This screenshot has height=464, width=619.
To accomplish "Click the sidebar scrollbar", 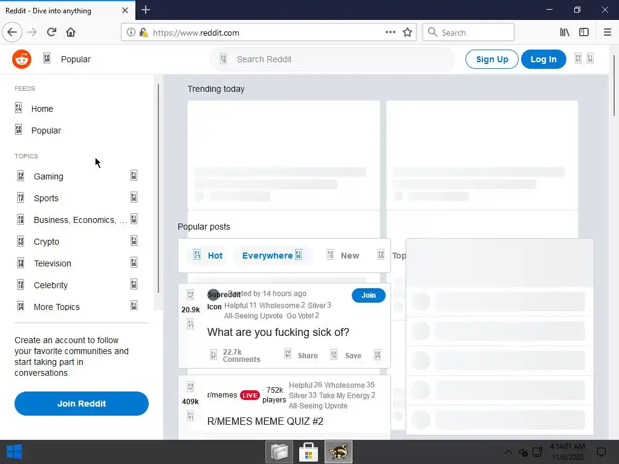I will pyautogui.click(x=158, y=188).
